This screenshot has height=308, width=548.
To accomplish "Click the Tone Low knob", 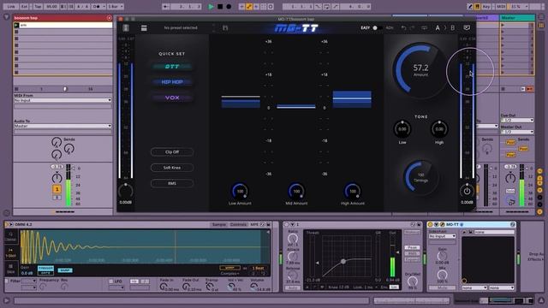I will [402, 129].
